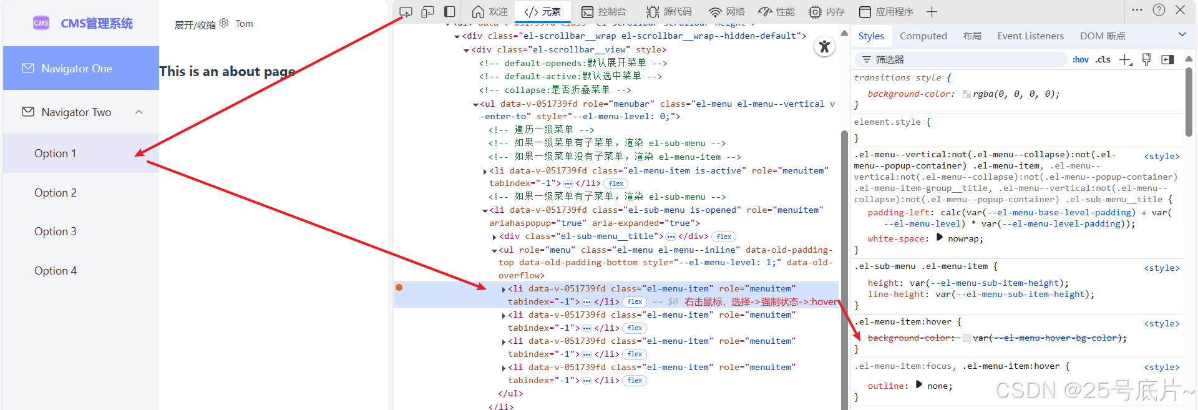Open the Event Listeners tab
The width and height of the screenshot is (1198, 410).
click(x=1030, y=36)
